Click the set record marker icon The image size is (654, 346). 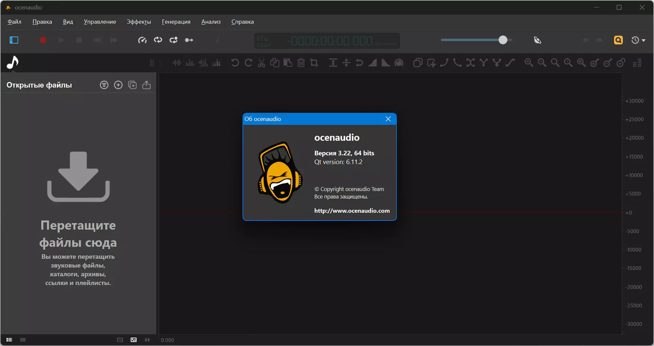click(x=189, y=40)
